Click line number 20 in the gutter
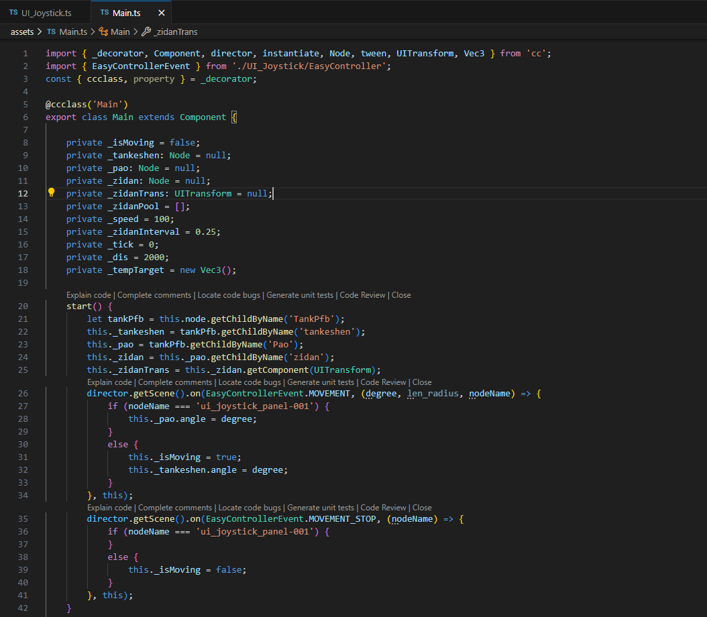Image resolution: width=707 pixels, height=617 pixels. 23,306
